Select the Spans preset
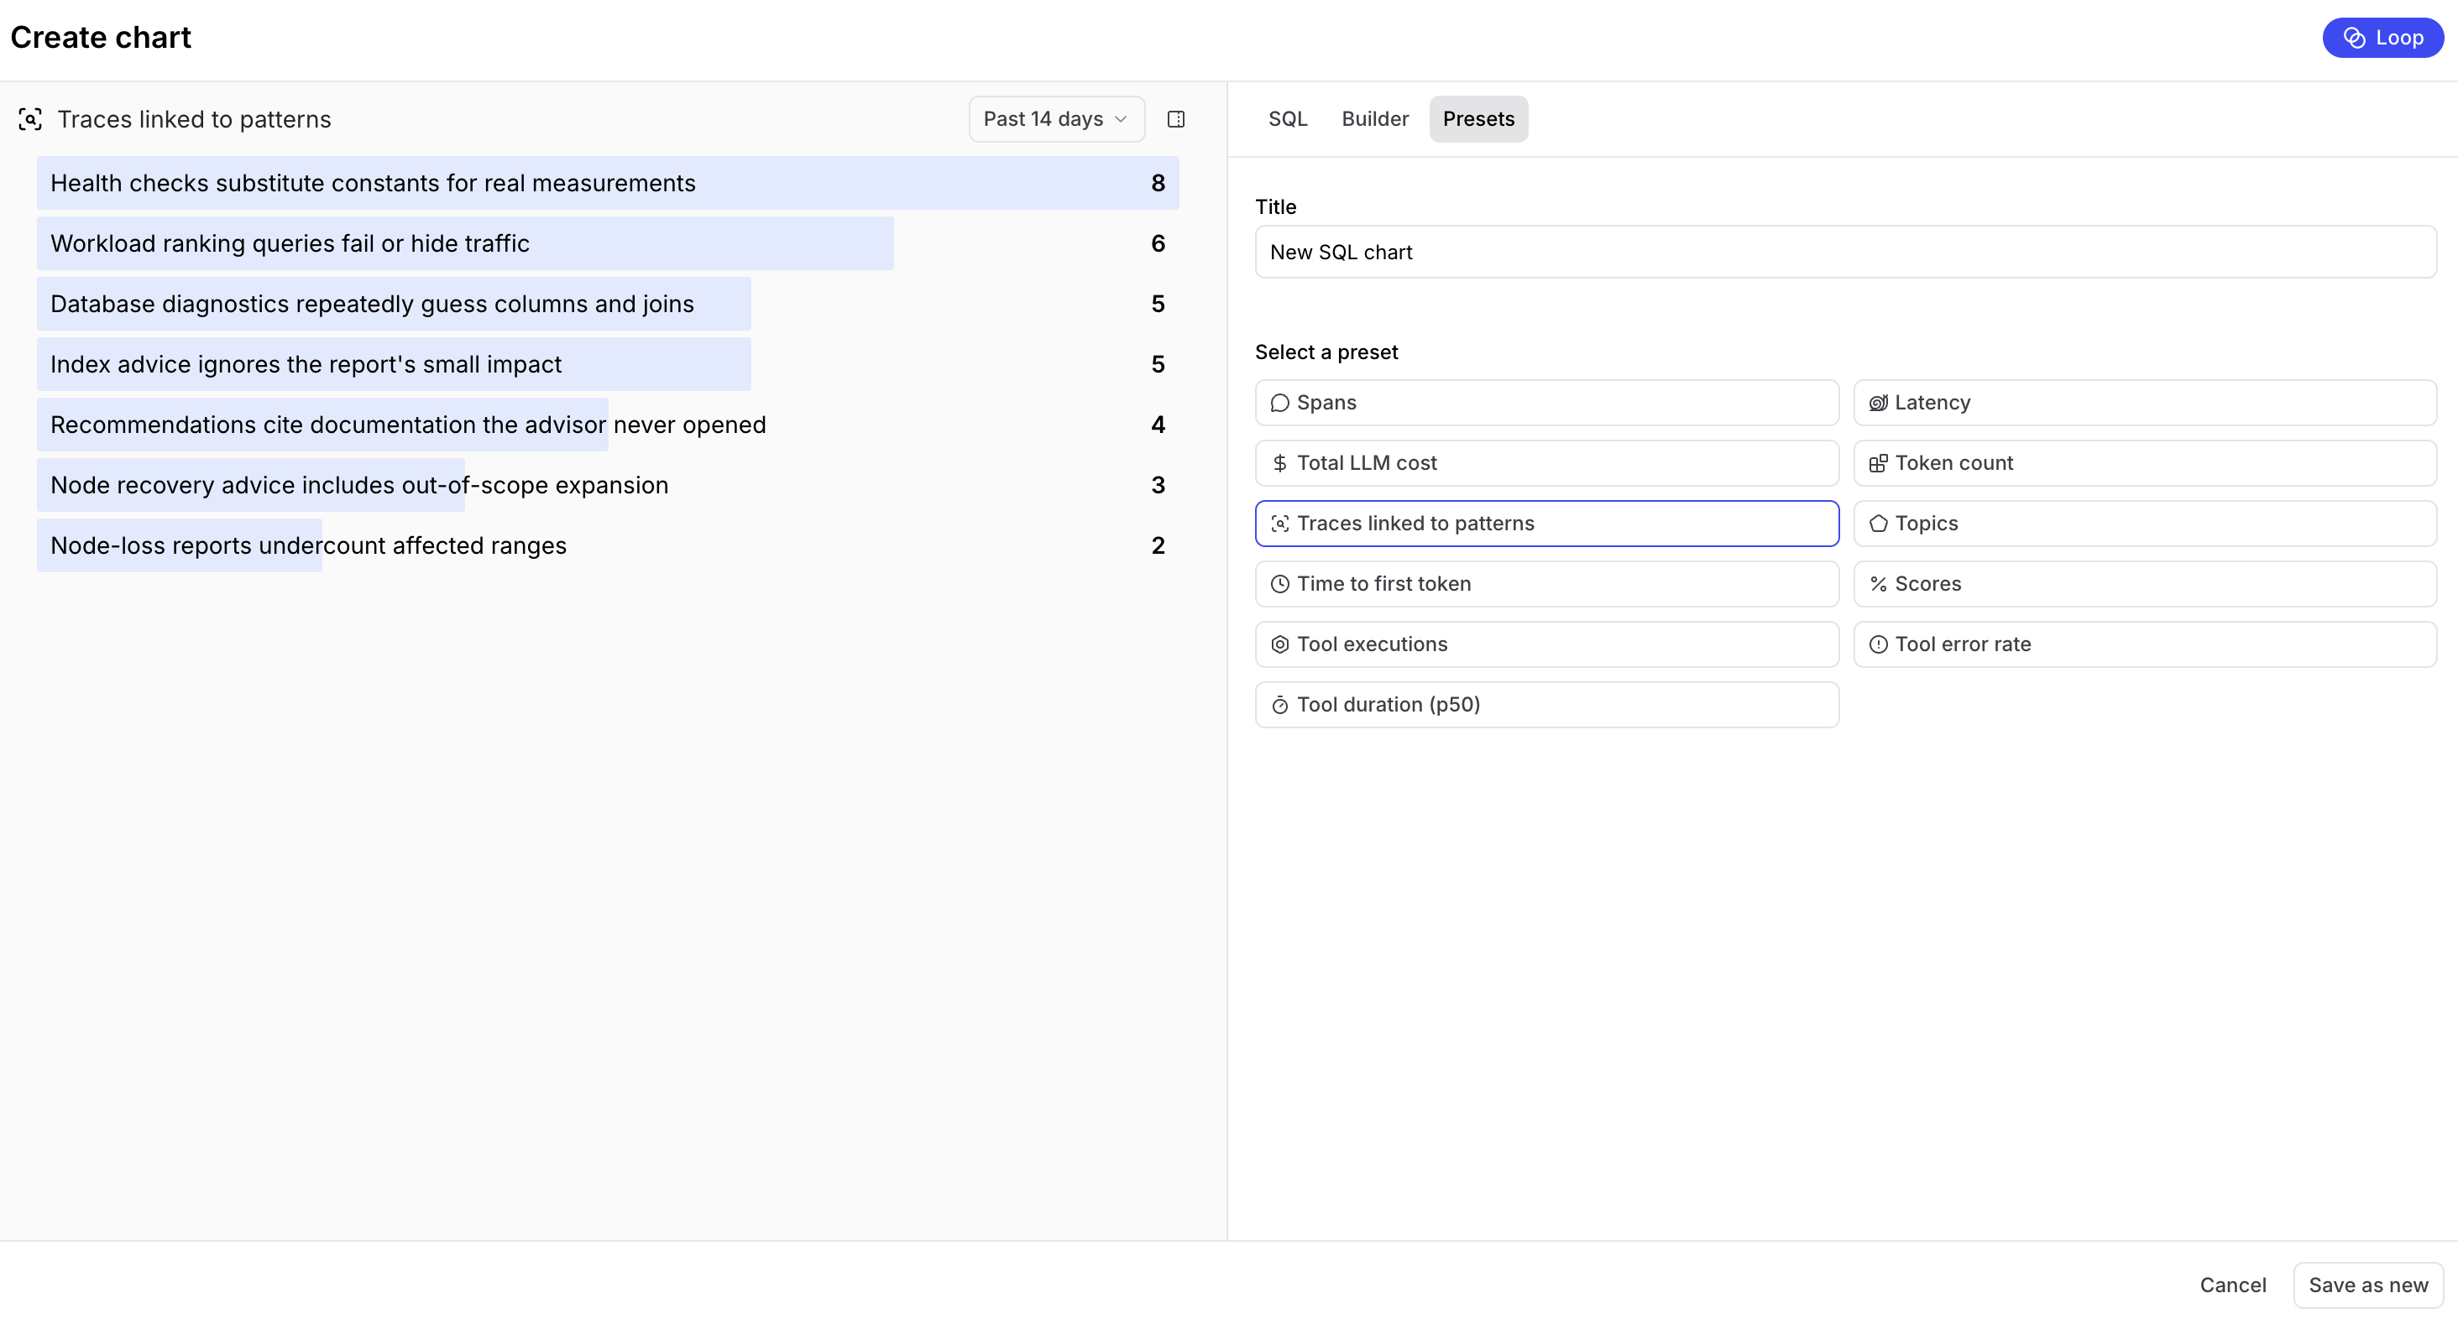Image resolution: width=2458 pixels, height=1319 pixels. (1545, 403)
